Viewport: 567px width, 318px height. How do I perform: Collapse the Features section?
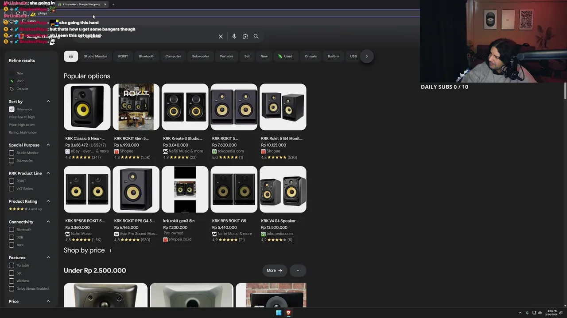point(48,257)
